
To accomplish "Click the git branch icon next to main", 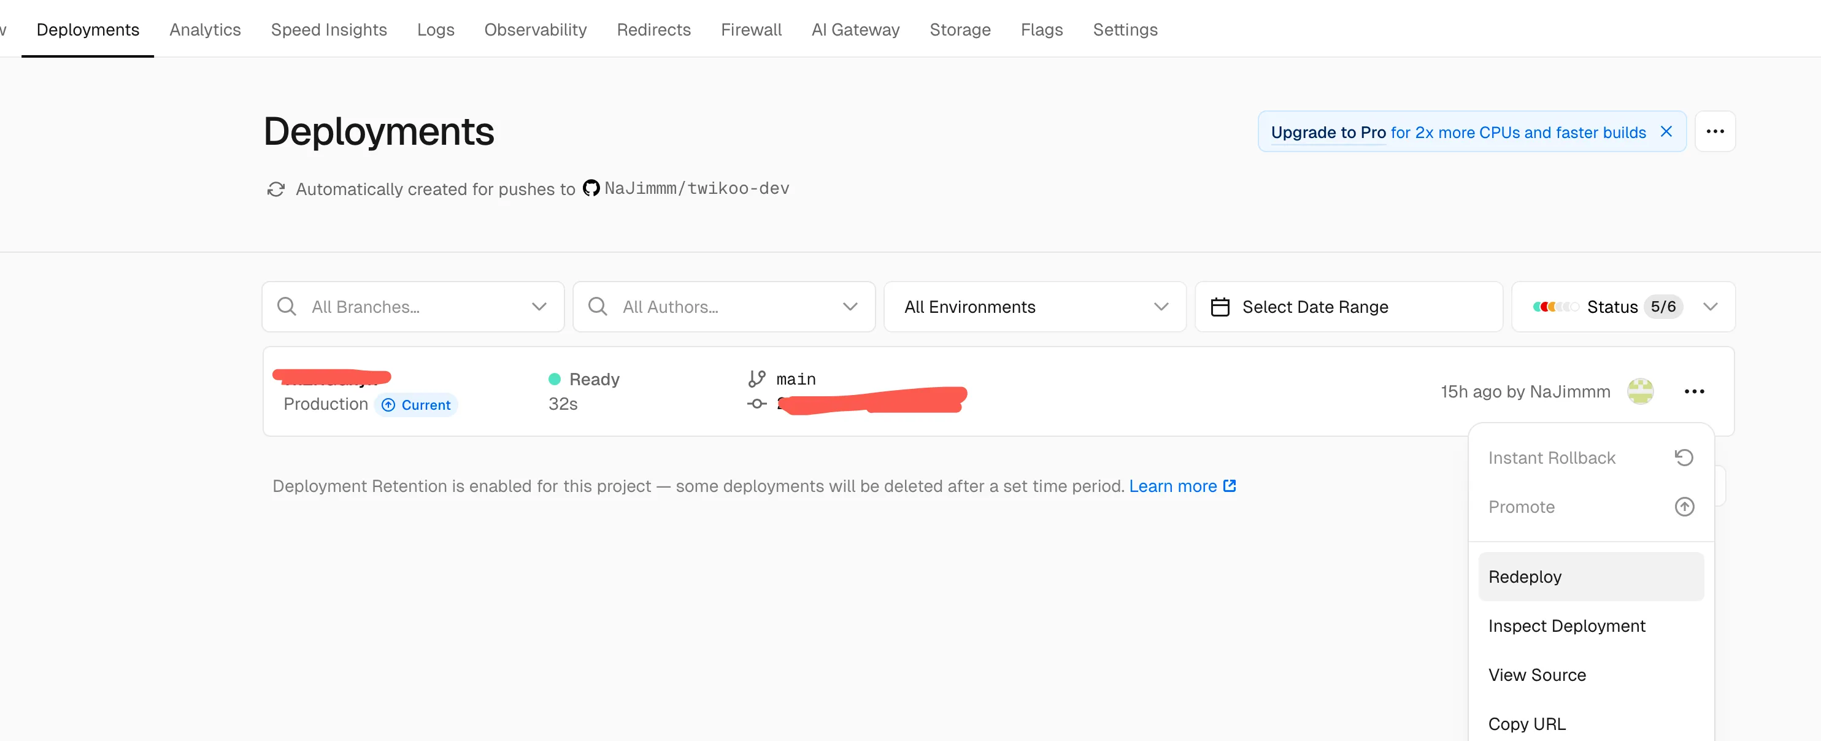I will 757,379.
